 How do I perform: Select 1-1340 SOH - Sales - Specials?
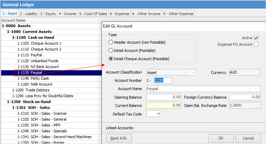[51, 131]
